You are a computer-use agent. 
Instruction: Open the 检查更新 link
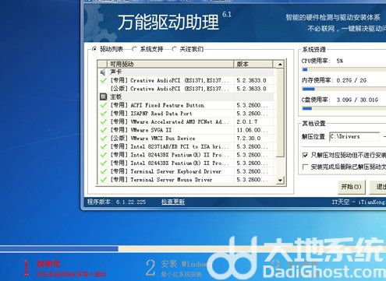coord(173,202)
